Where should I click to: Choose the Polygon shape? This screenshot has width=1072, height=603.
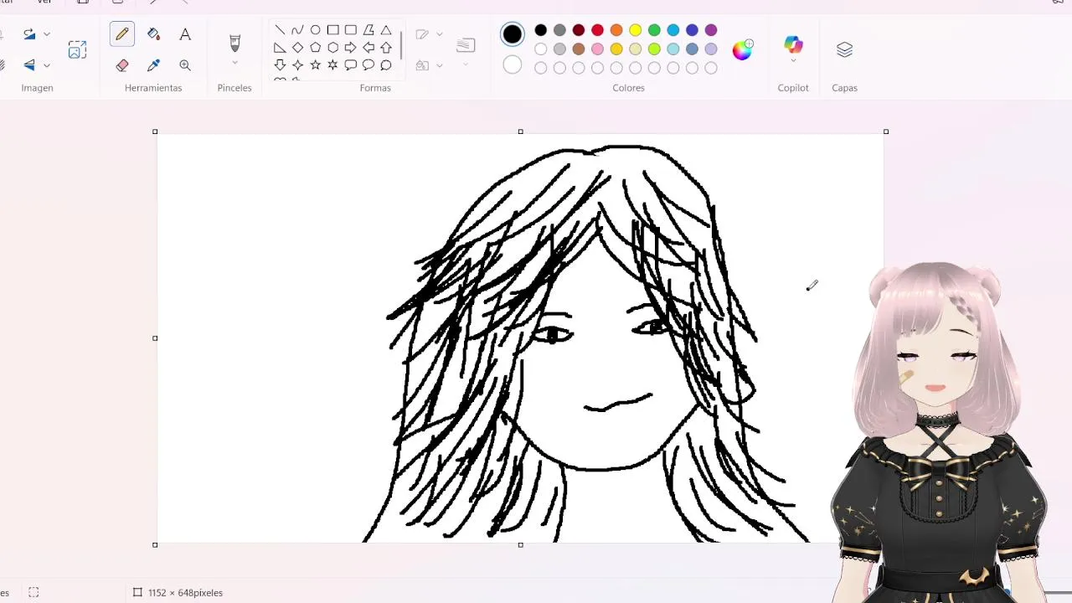[x=368, y=30]
